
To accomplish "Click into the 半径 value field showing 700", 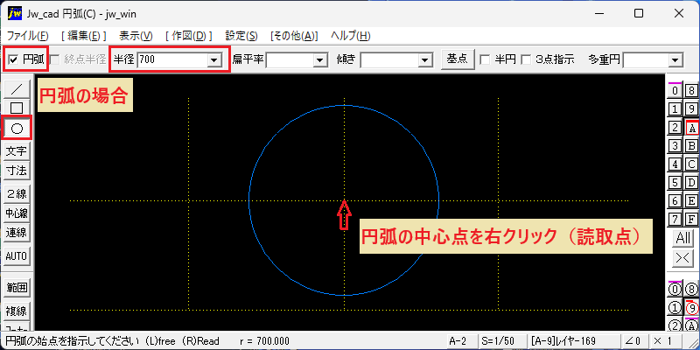I will coord(172,59).
